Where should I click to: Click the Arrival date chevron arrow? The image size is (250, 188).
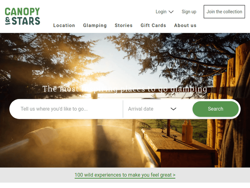coord(173,109)
